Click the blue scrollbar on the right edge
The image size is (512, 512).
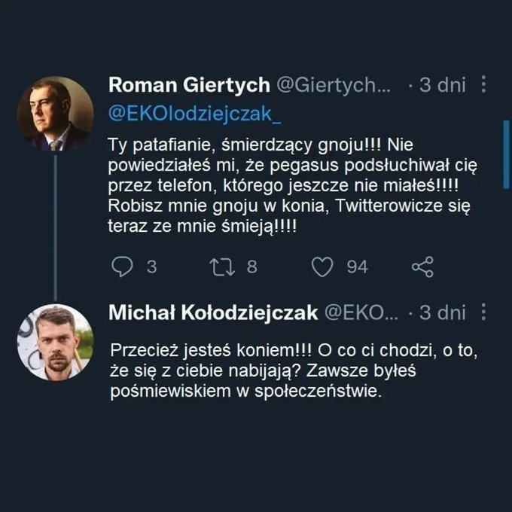tap(506, 153)
